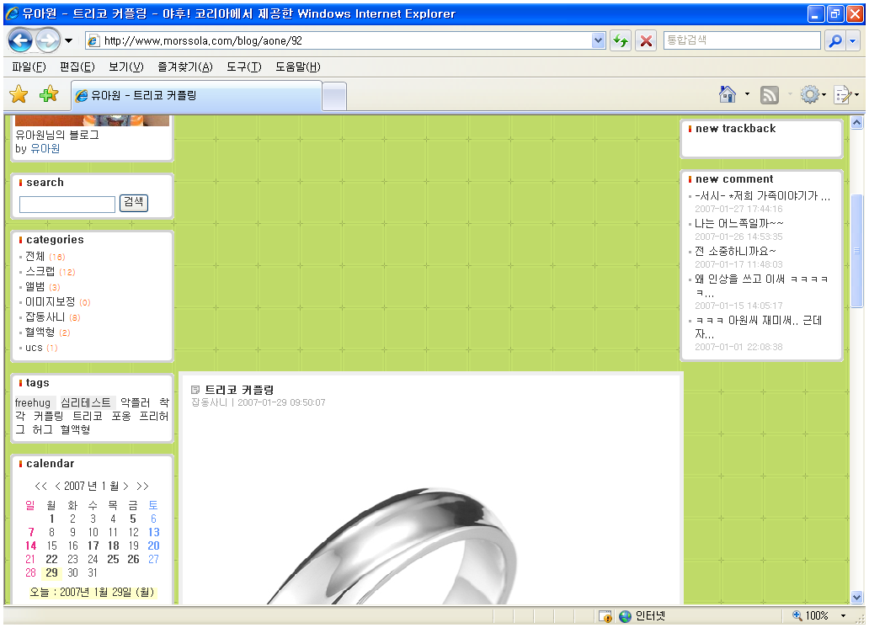Open the 보기(V) menu
This screenshot has height=628, width=869.
point(125,67)
